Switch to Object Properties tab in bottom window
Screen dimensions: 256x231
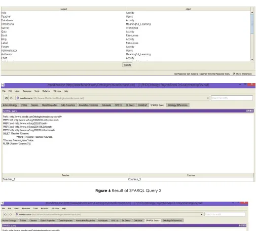click(48, 220)
